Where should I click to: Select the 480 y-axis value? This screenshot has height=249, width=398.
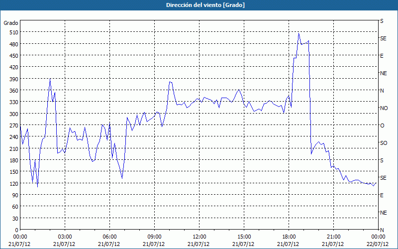(13, 44)
